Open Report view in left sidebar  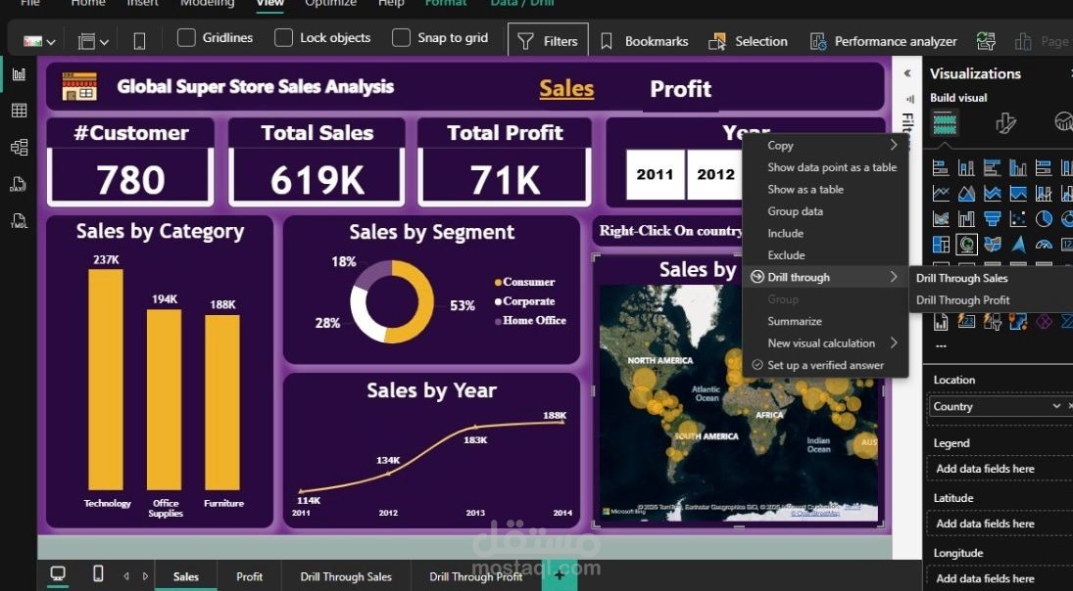19,74
